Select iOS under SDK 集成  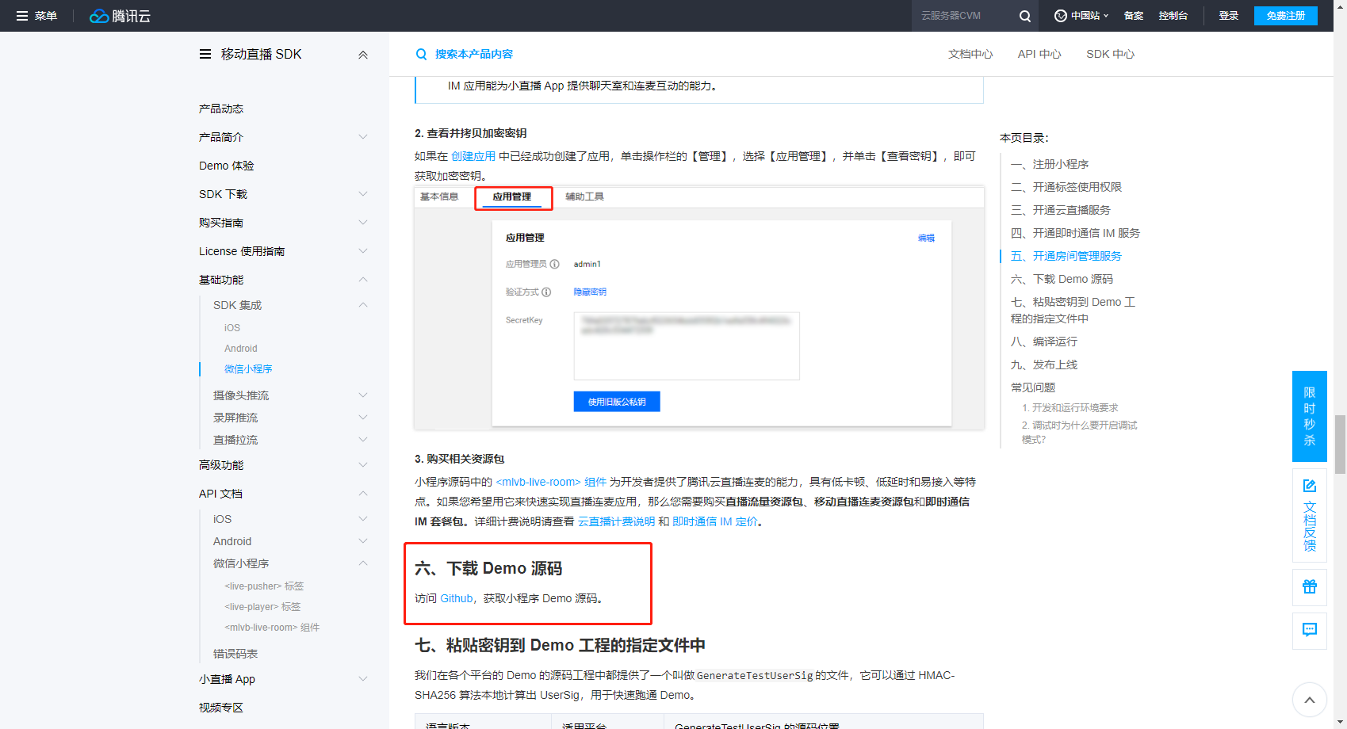(232, 328)
